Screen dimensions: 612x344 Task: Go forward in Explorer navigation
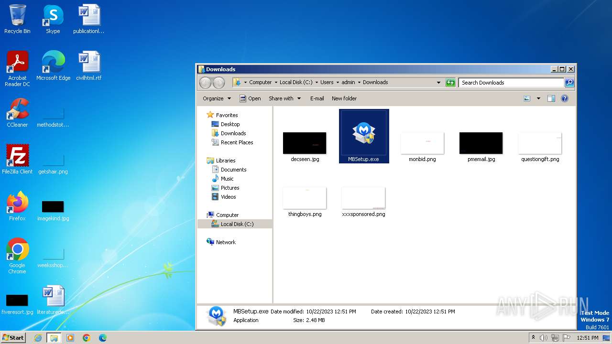pos(219,83)
